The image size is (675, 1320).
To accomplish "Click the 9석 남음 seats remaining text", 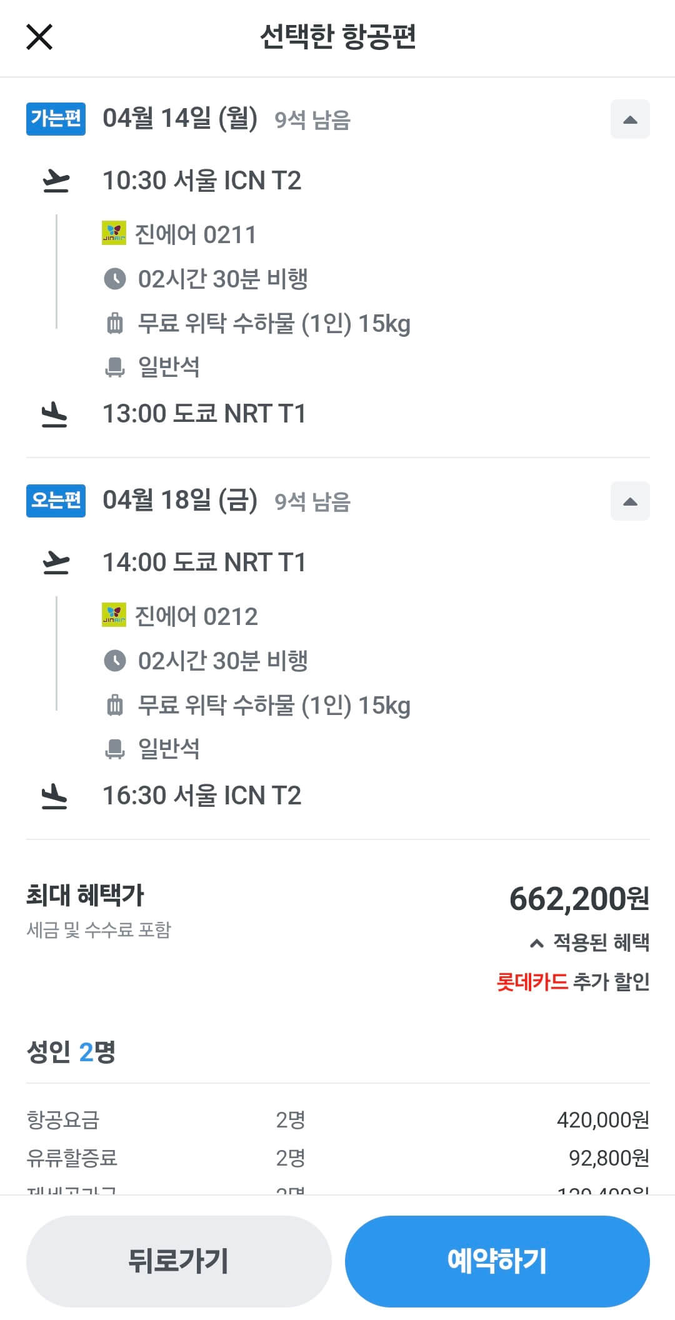I will [313, 120].
